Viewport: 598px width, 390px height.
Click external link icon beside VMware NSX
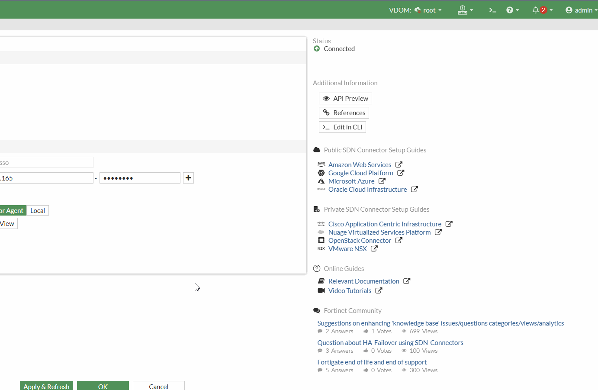point(374,248)
